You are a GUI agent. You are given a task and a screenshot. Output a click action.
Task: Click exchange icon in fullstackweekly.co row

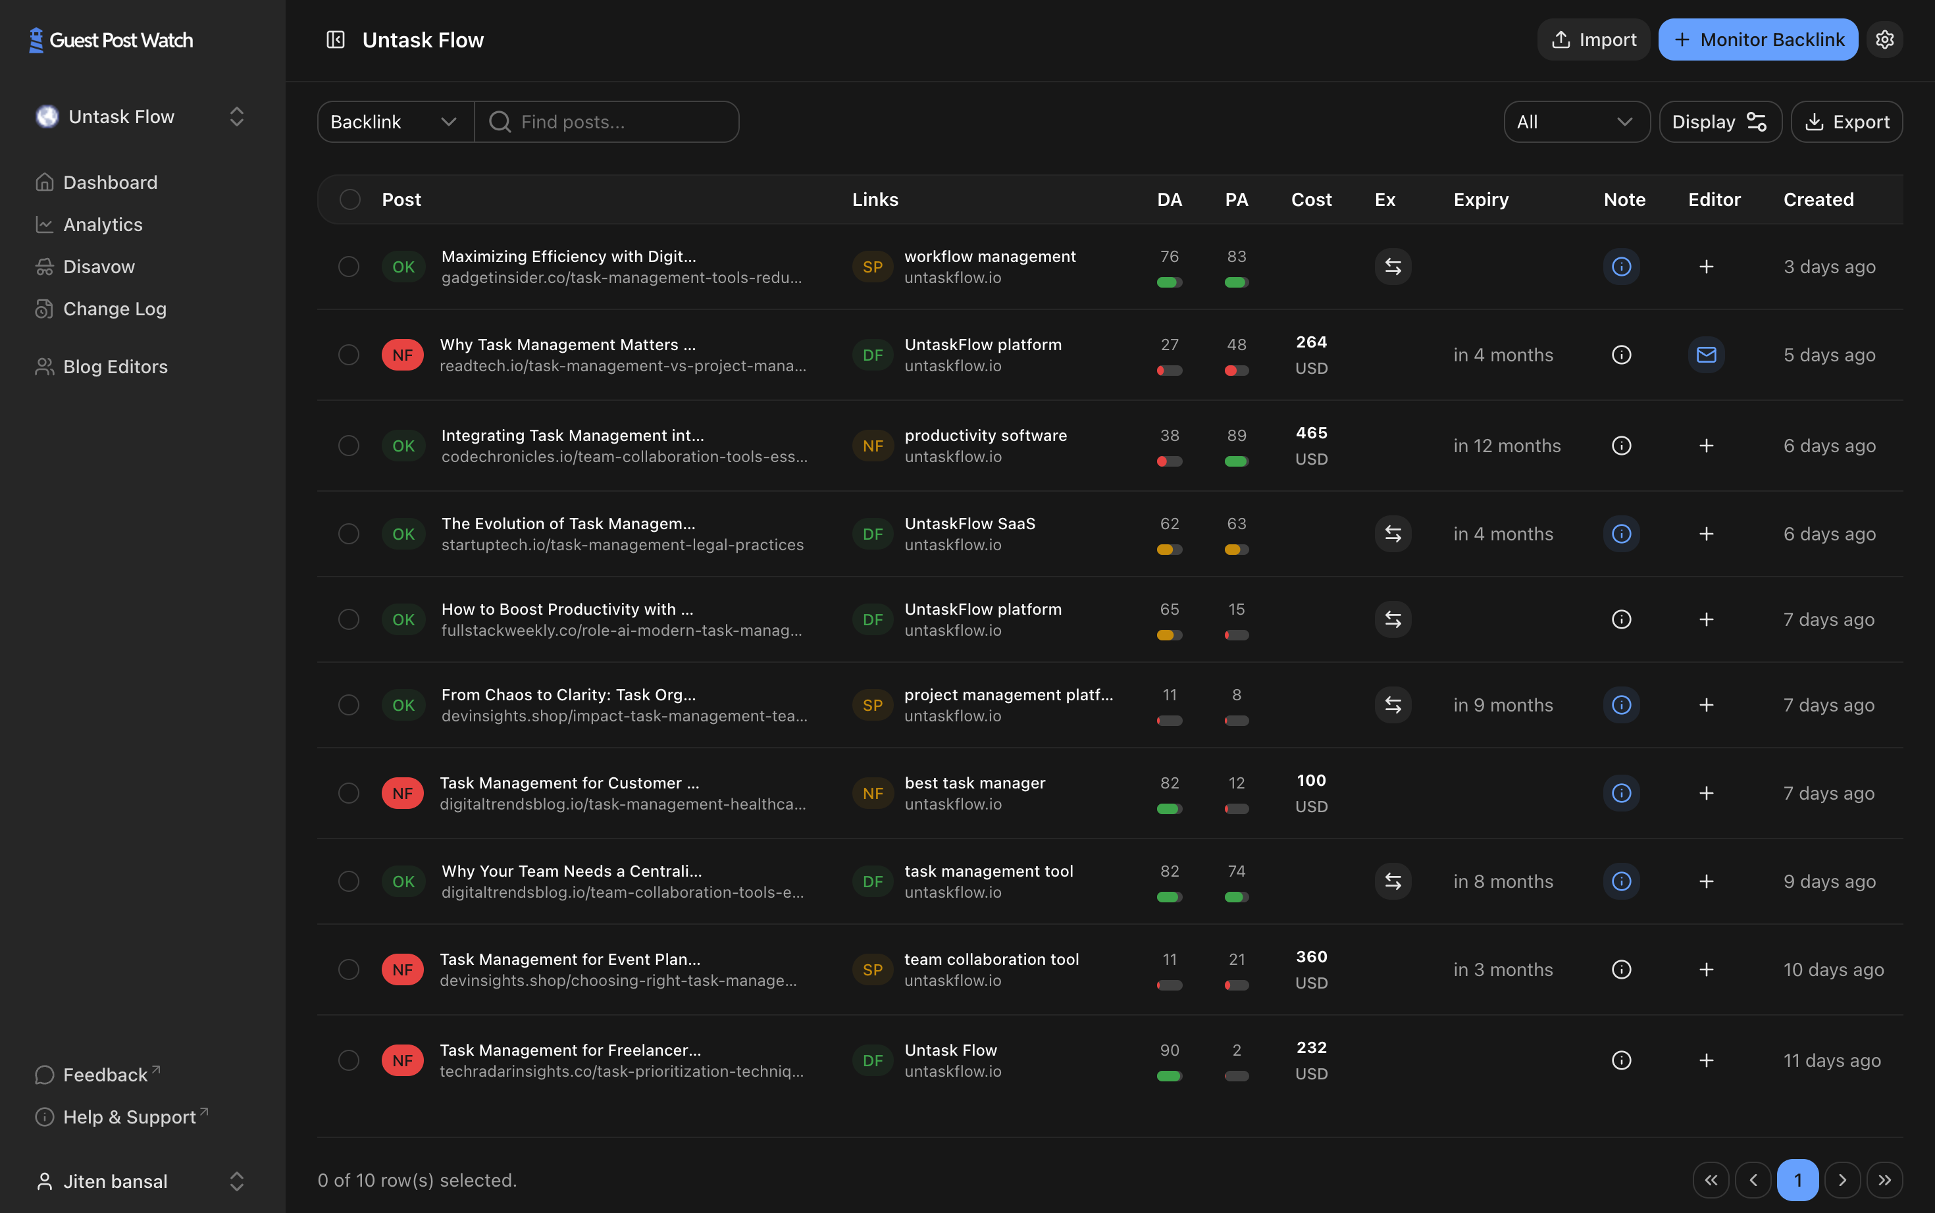[1393, 619]
